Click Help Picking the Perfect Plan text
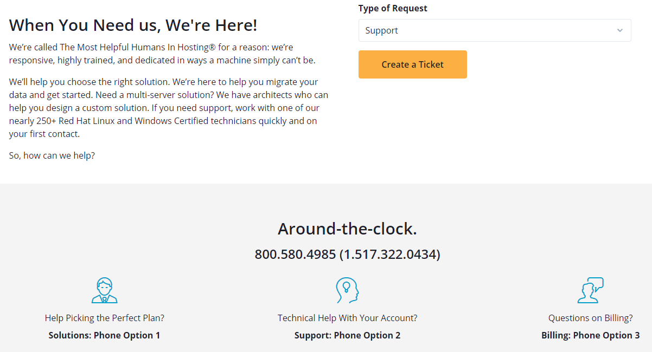 point(104,318)
